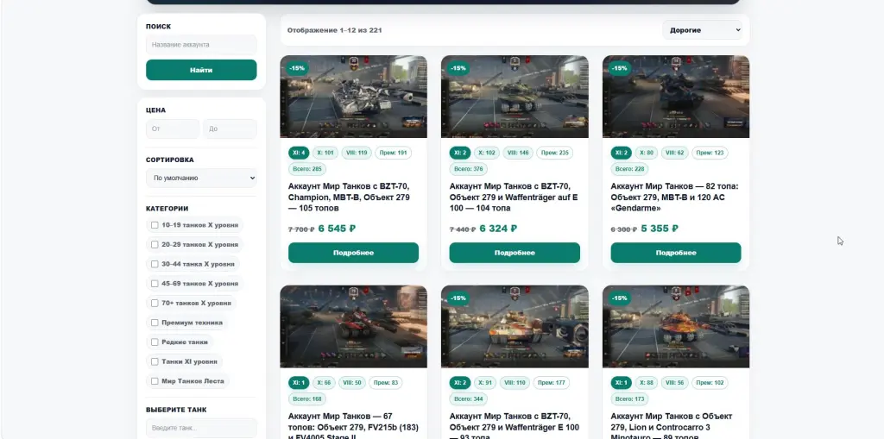Viewport: 884px width, 439px height.
Task: Open the Дорогие sort dropdown
Action: coord(703,30)
